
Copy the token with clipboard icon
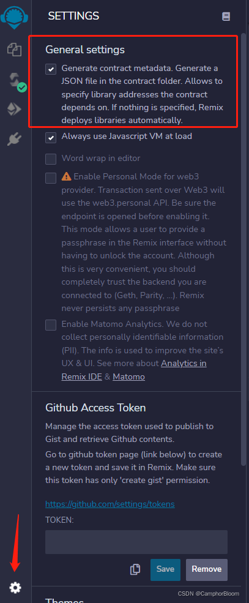click(x=135, y=569)
